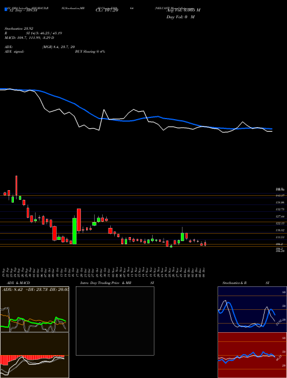Screen dimensions: 287x378
Task: Click the "Stochastics & R SI" panel title
Action: tap(246, 283)
